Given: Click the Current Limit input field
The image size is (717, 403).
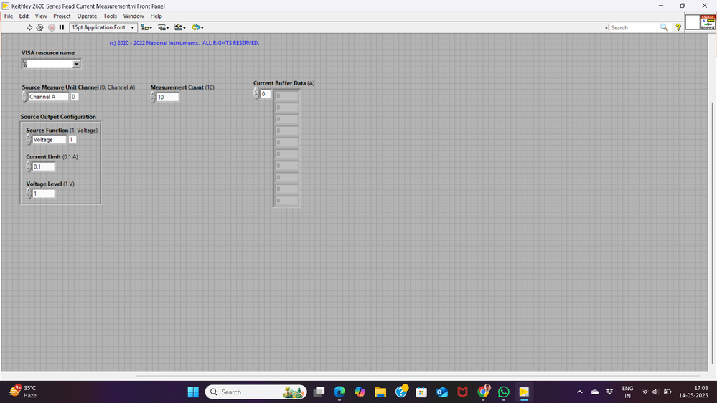Looking at the screenshot, I should [x=44, y=167].
